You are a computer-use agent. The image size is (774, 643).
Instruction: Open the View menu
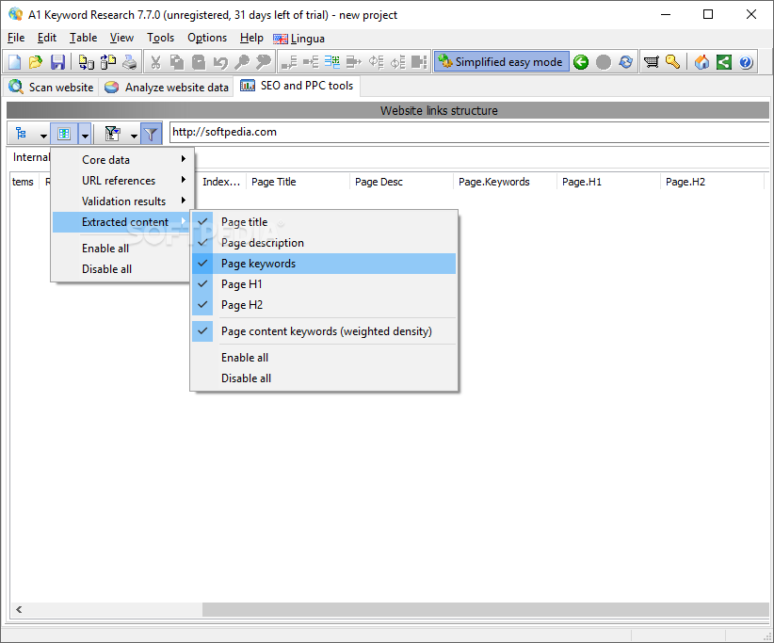coord(121,38)
